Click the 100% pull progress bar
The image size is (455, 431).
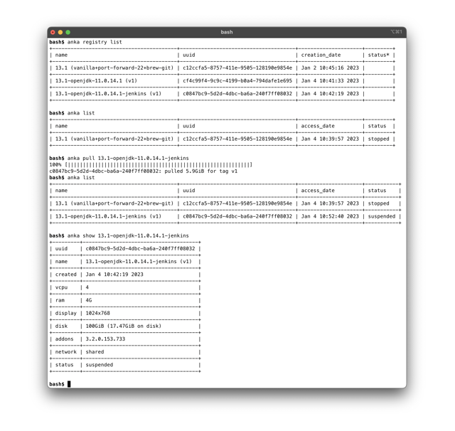tap(151, 164)
